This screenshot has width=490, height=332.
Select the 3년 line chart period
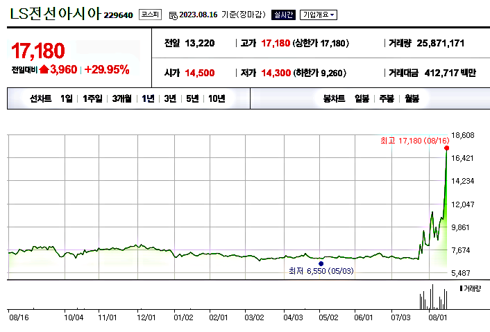pos(170,98)
